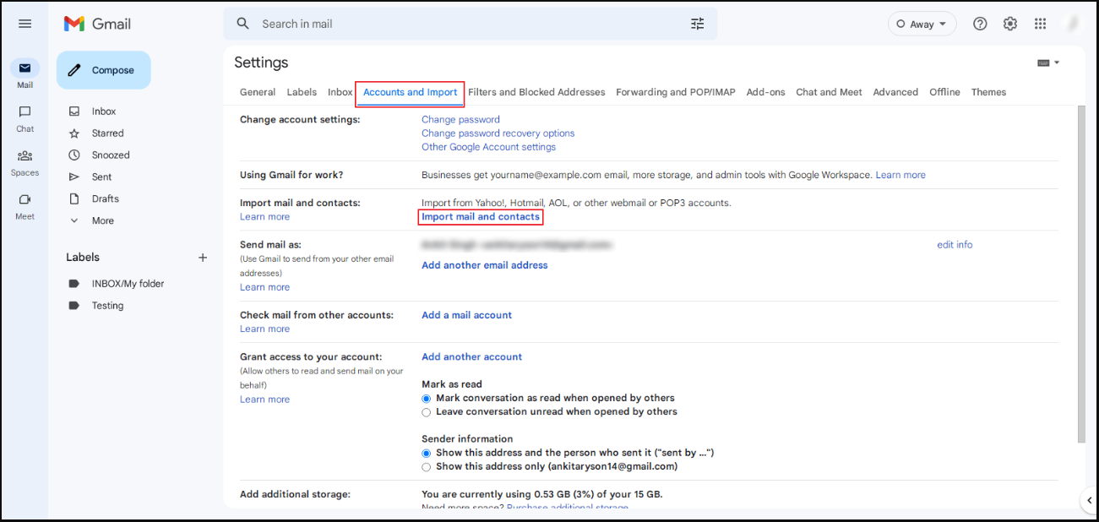Click the Gmail logo
Viewport: 1099px width, 522px height.
97,24
